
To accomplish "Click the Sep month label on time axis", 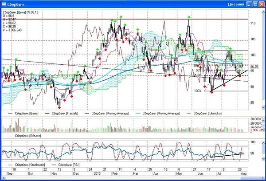I will pyautogui.click(x=10, y=173).
